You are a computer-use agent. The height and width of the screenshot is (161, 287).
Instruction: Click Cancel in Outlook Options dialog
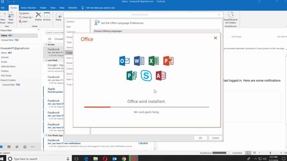215,138
